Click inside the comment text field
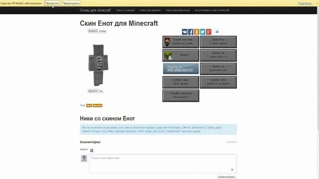This screenshot has width=319, height=179. click(x=163, y=164)
